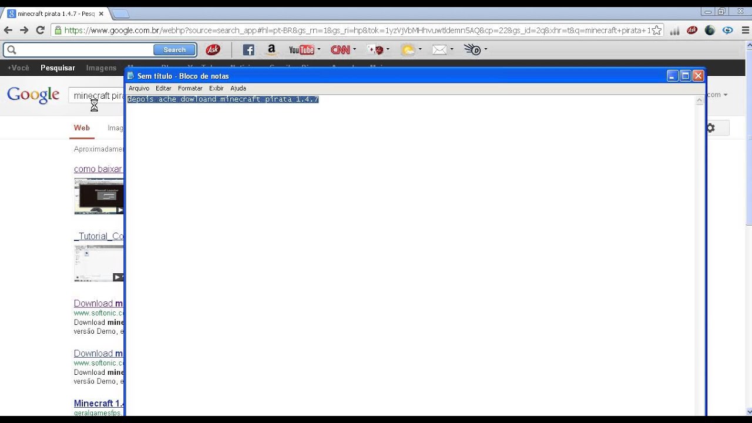Open Facebook from the toolbar icon

(x=249, y=50)
